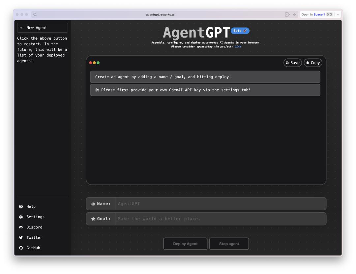This screenshot has width=356, height=274.
Task: Click the New Agent button
Action: point(43,28)
